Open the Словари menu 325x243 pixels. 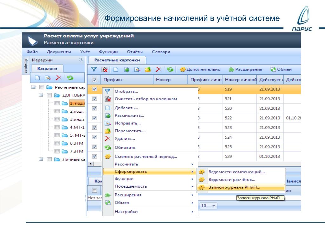tap(161, 52)
